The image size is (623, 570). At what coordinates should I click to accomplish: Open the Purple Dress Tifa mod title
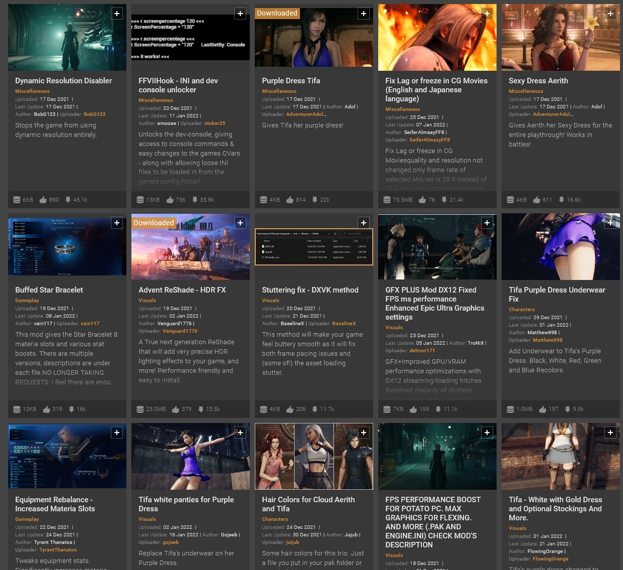coord(291,81)
